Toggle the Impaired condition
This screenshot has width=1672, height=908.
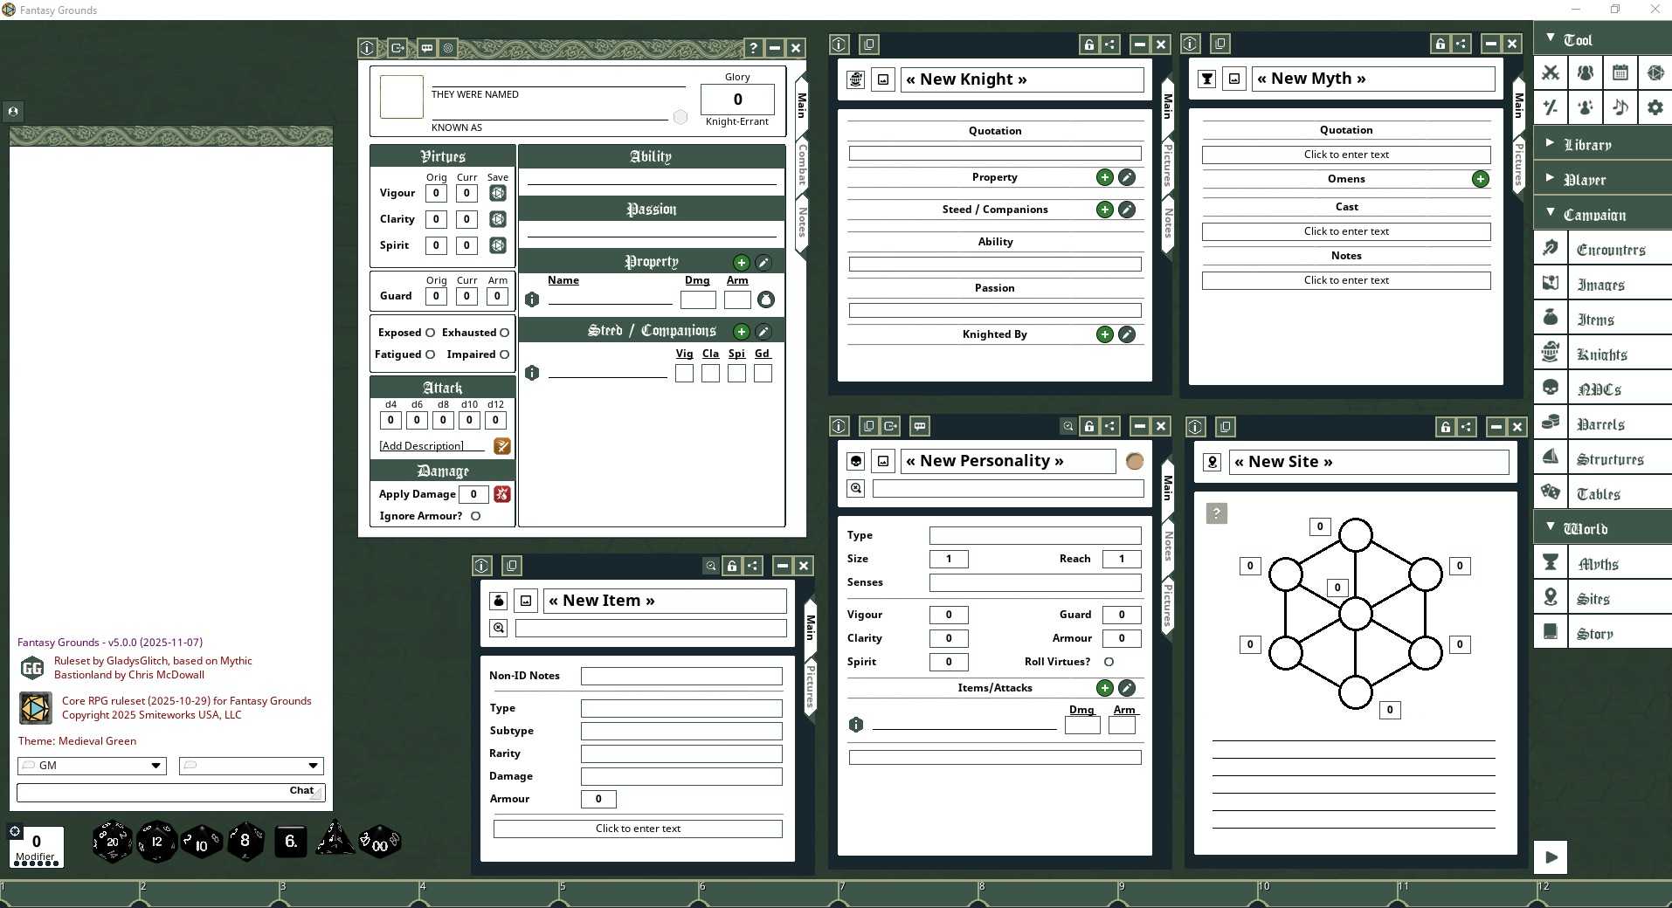[504, 354]
